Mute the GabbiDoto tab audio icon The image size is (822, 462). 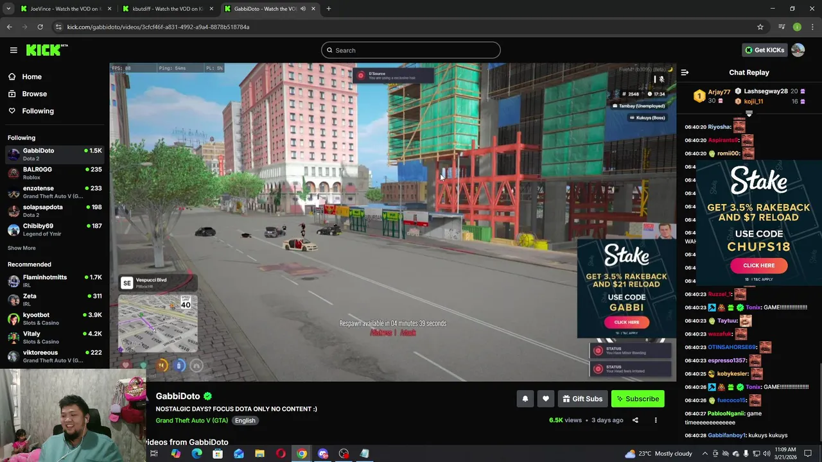coord(302,9)
